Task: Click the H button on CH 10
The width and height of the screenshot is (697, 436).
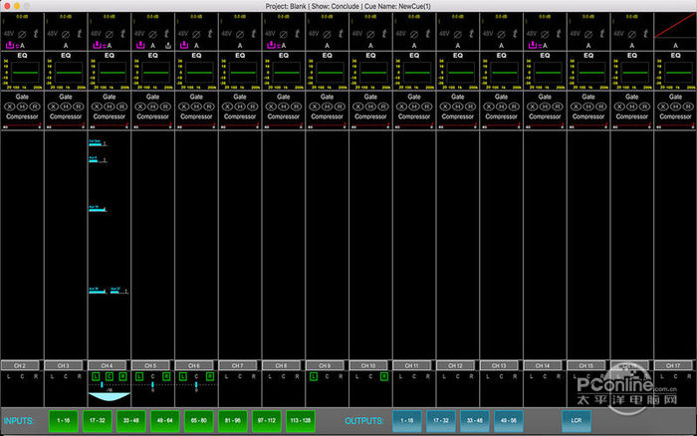Action: click(369, 105)
